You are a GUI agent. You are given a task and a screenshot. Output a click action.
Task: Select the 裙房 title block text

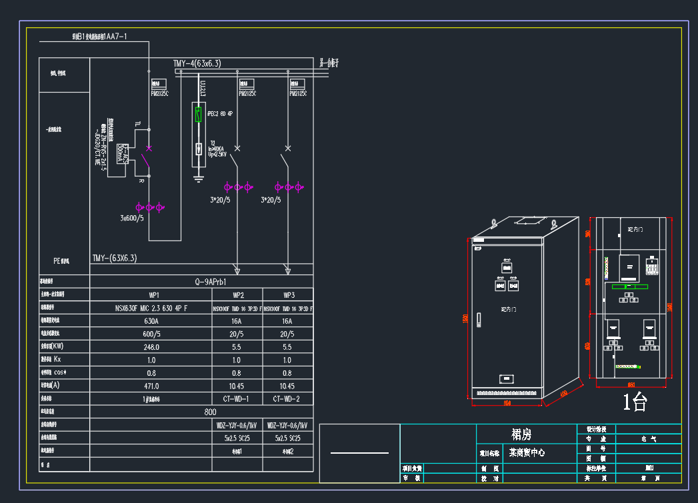click(x=521, y=434)
